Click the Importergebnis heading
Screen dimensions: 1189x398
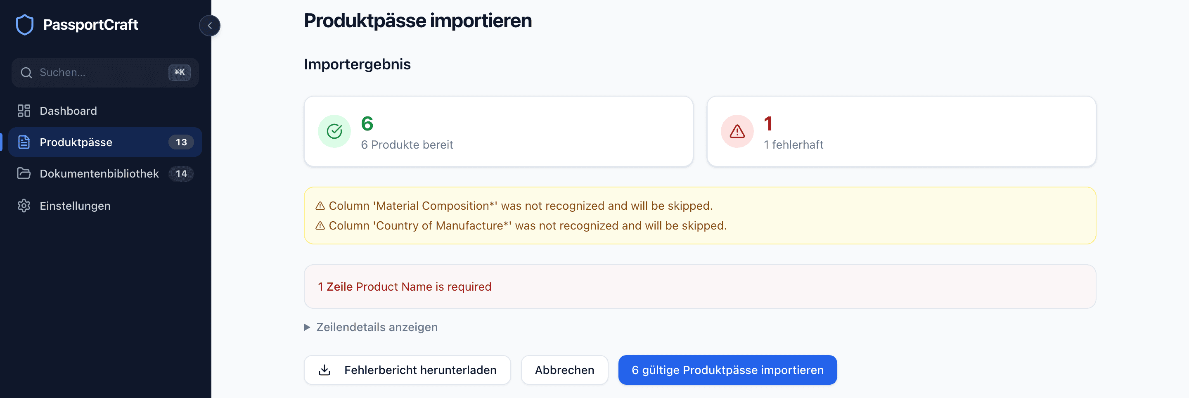[357, 64]
